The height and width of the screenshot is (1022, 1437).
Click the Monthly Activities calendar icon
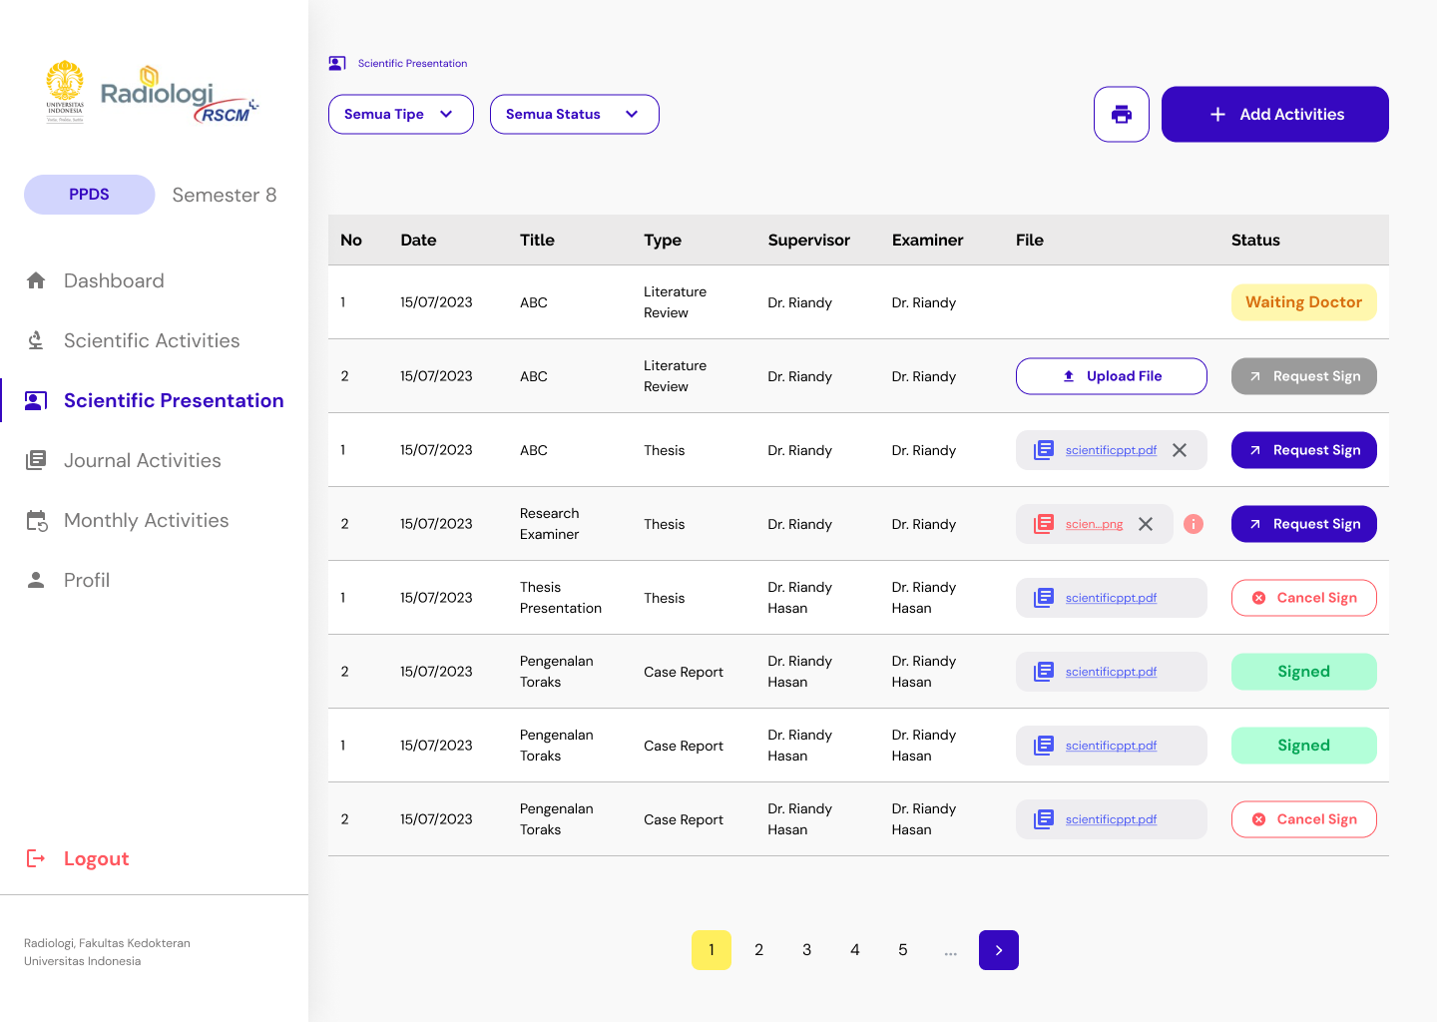point(36,520)
